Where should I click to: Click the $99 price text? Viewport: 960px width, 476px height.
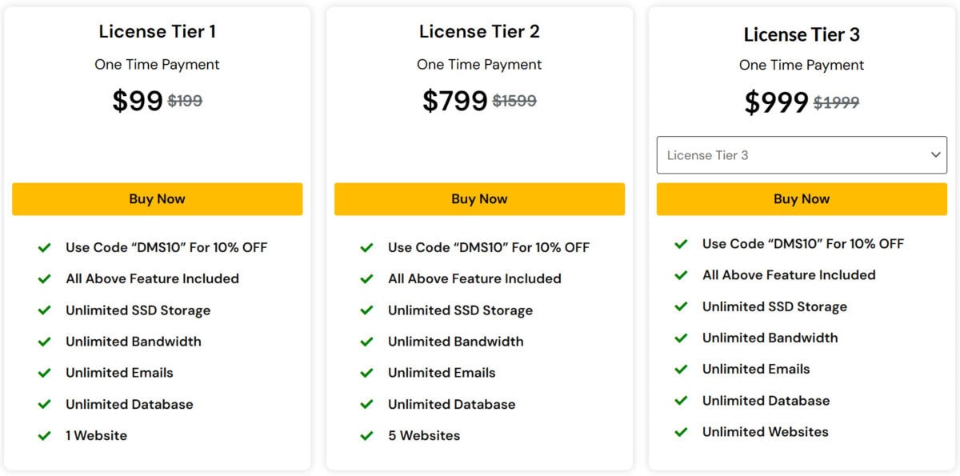(x=139, y=101)
